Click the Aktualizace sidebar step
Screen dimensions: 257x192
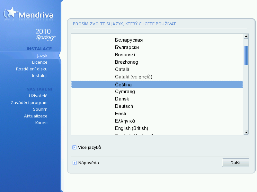point(36,116)
